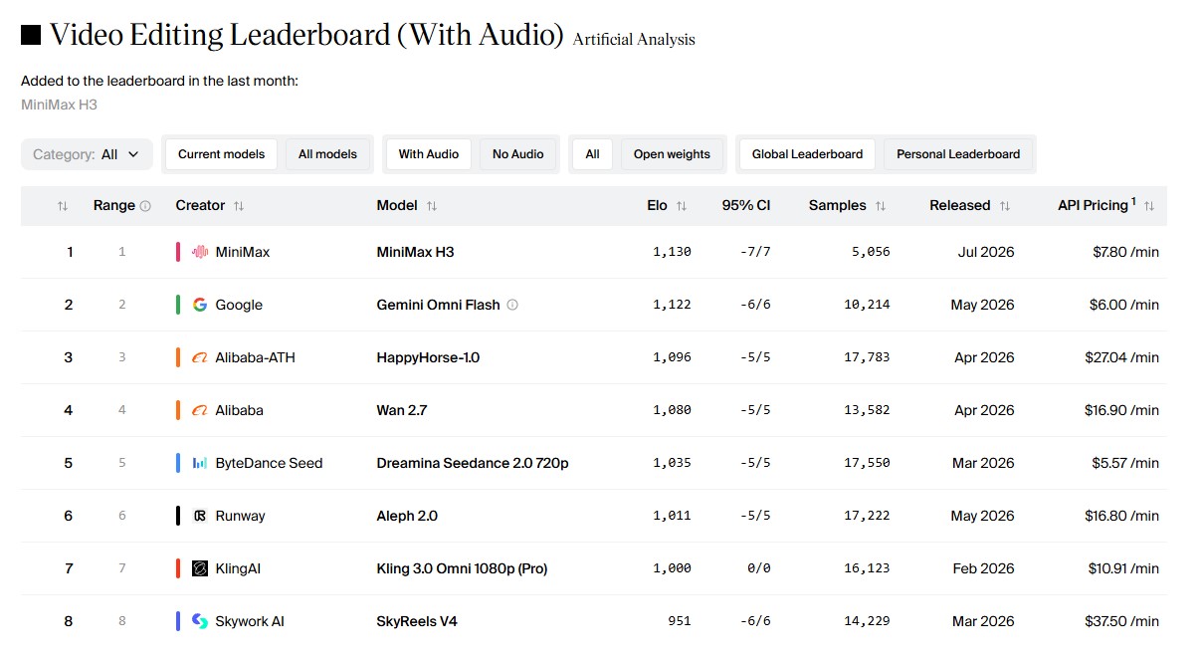Select the Global Leaderboard tab

click(807, 154)
